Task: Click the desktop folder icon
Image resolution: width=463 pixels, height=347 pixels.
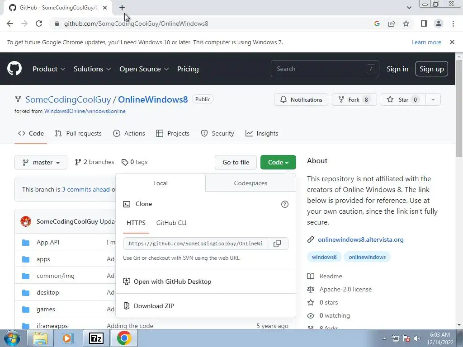Action: (x=26, y=293)
